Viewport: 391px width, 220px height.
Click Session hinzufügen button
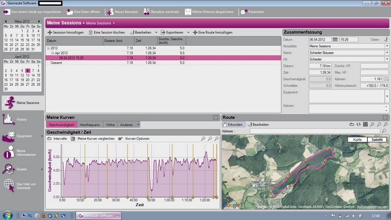(x=65, y=32)
